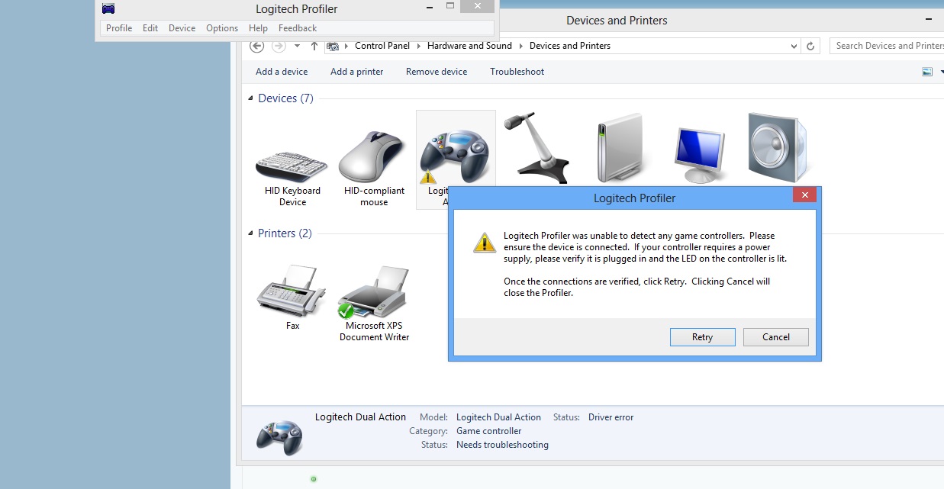Go forward in Devices and Printers window
This screenshot has width=944, height=489.
point(279,46)
